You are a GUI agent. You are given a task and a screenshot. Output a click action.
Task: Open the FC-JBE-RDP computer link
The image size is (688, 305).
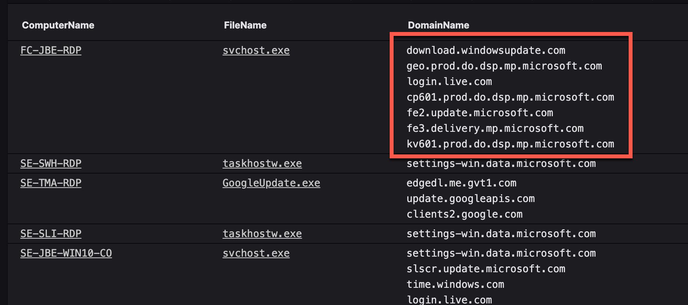point(51,50)
